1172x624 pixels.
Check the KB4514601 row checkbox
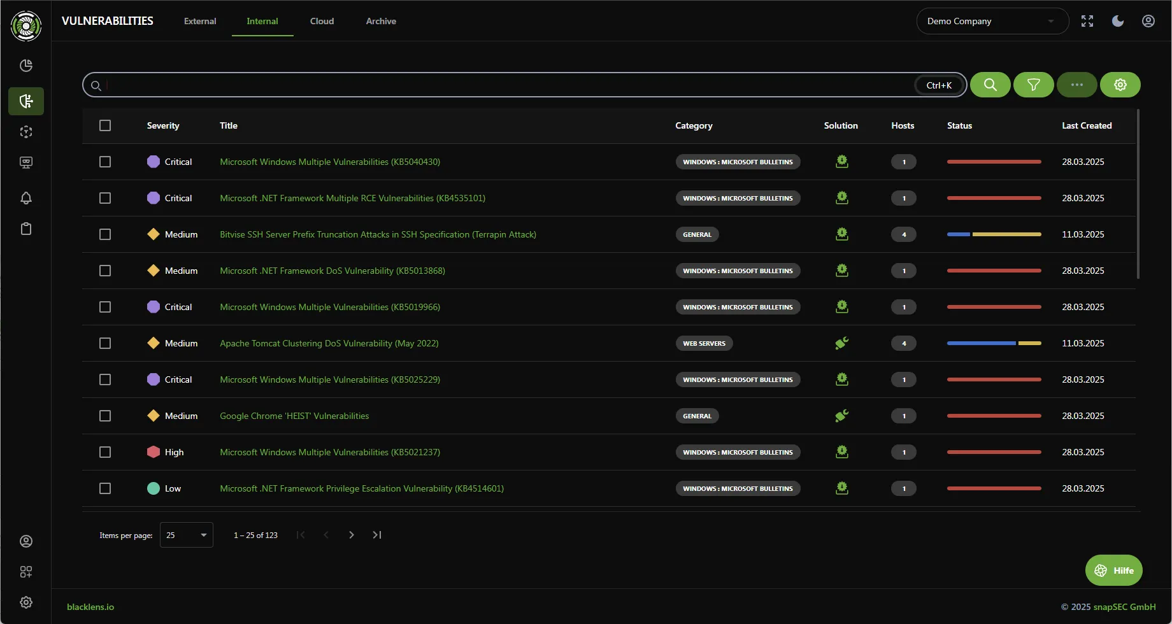pyautogui.click(x=105, y=488)
